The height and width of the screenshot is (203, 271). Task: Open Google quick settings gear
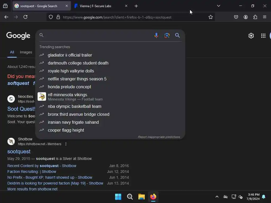pos(251,36)
